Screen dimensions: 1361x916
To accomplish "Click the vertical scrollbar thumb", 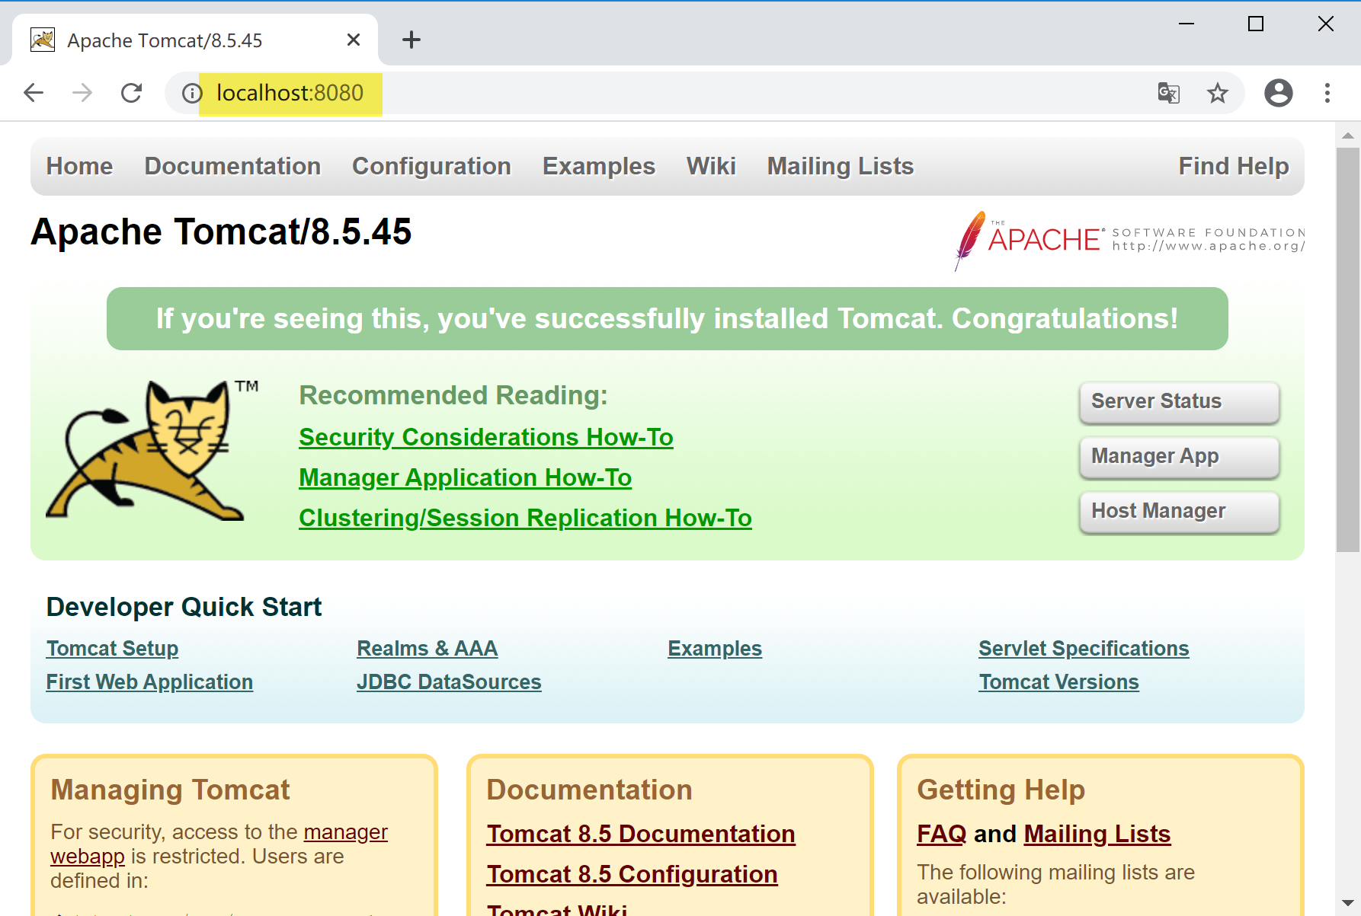I will click(1348, 349).
